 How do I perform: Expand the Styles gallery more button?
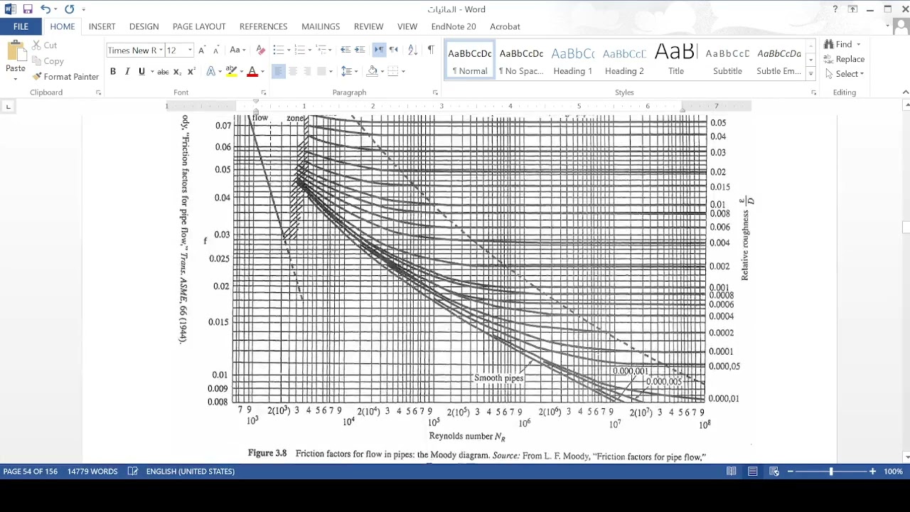coord(811,73)
